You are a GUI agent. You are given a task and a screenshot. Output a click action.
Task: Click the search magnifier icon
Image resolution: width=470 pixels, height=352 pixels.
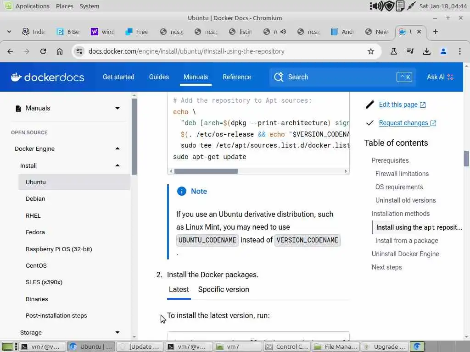(x=279, y=77)
